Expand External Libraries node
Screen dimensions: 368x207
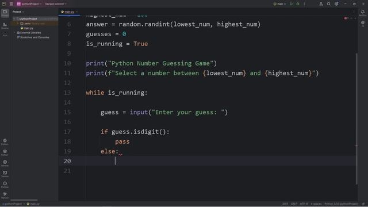pyautogui.click(x=14, y=33)
